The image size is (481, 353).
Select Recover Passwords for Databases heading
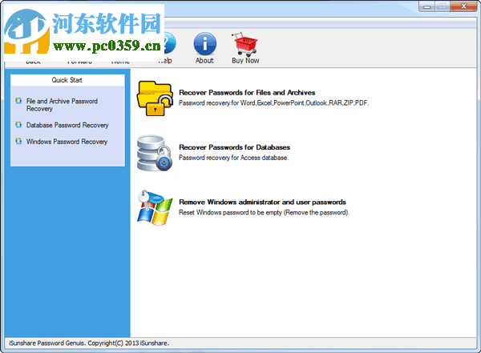(x=234, y=147)
